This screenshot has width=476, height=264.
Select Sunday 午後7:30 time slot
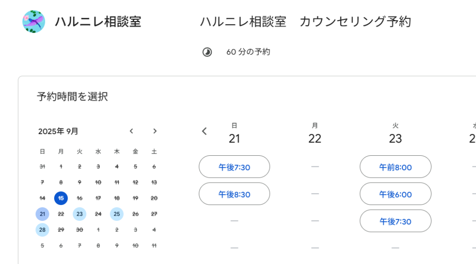234,167
